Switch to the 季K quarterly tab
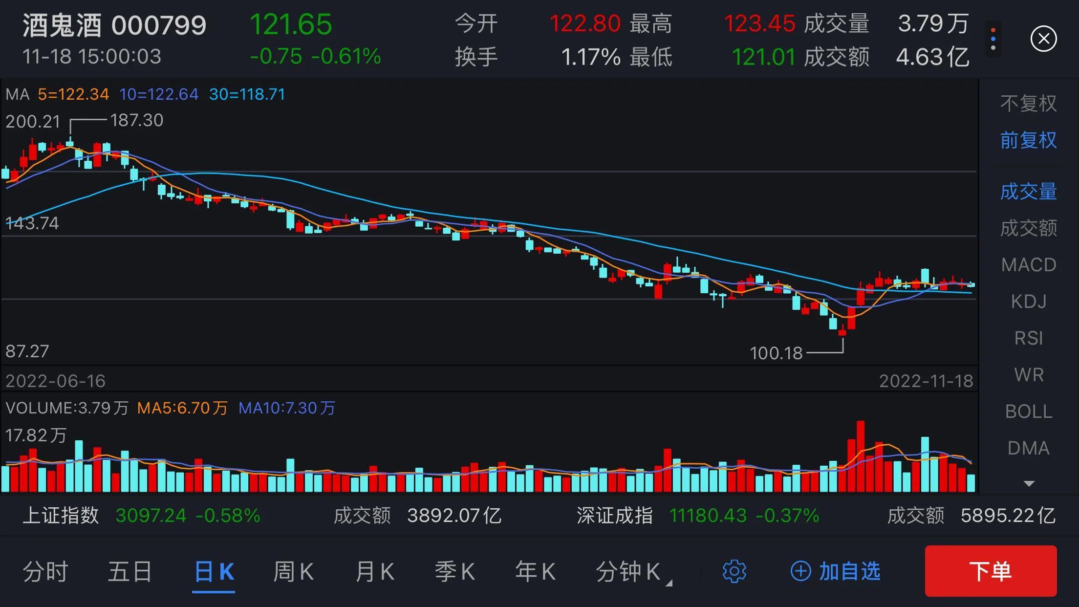 (x=454, y=571)
